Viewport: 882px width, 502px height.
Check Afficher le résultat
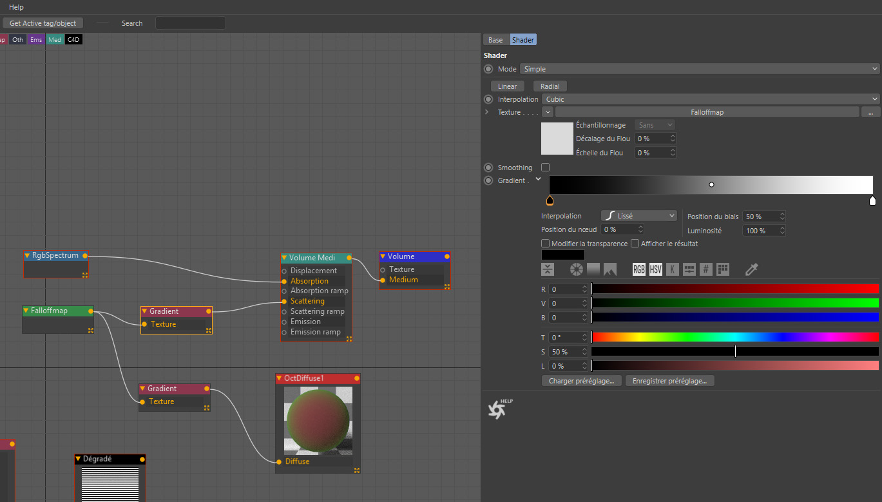point(635,244)
